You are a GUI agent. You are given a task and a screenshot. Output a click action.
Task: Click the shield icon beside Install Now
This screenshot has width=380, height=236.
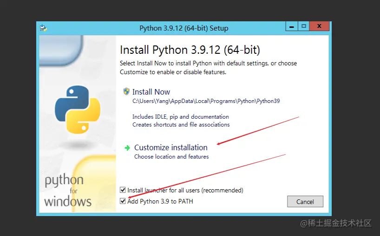126,91
